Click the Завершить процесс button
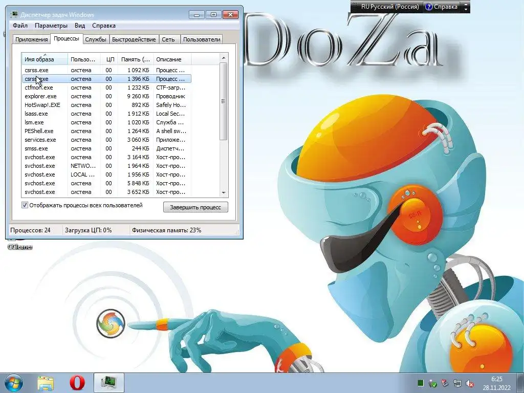The width and height of the screenshot is (524, 393). tap(195, 207)
